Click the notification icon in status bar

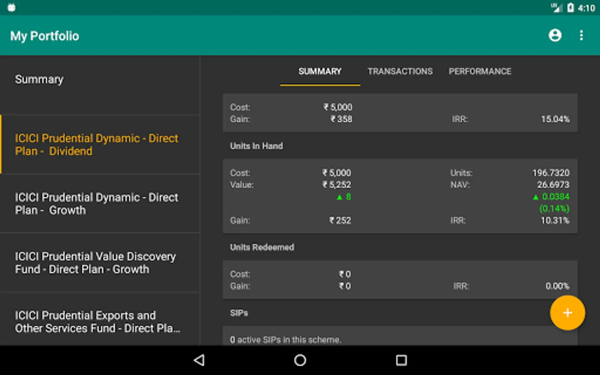(x=12, y=7)
